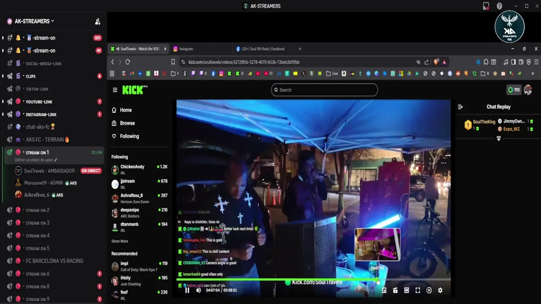
Task: Close the SoulTravels browser tab
Action: coord(165,49)
